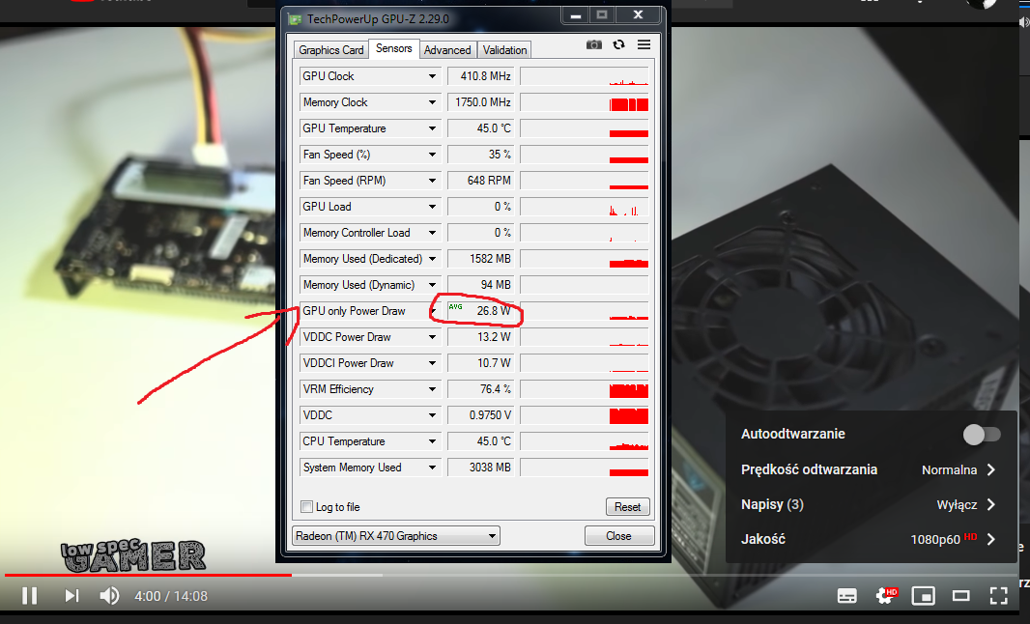This screenshot has width=1030, height=624.
Task: Take a GPU-Z screenshot with camera icon
Action: (x=594, y=44)
